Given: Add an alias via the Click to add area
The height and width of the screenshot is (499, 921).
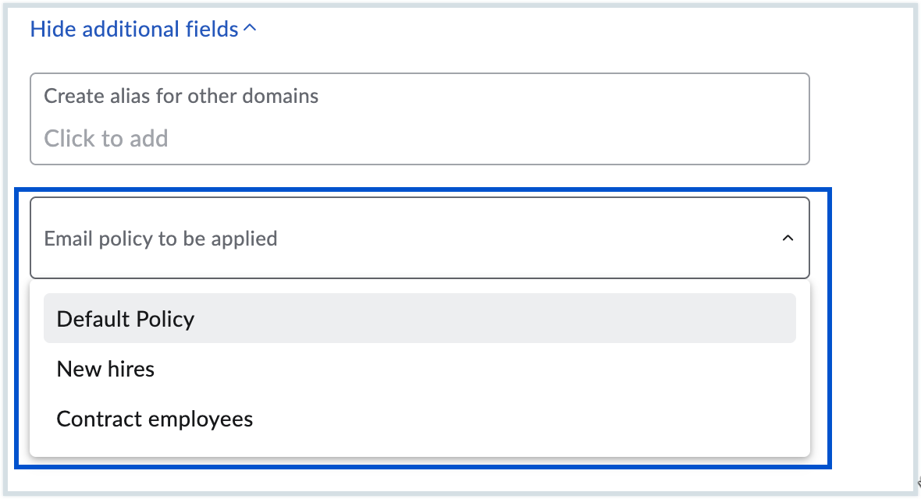Looking at the screenshot, I should pos(106,139).
